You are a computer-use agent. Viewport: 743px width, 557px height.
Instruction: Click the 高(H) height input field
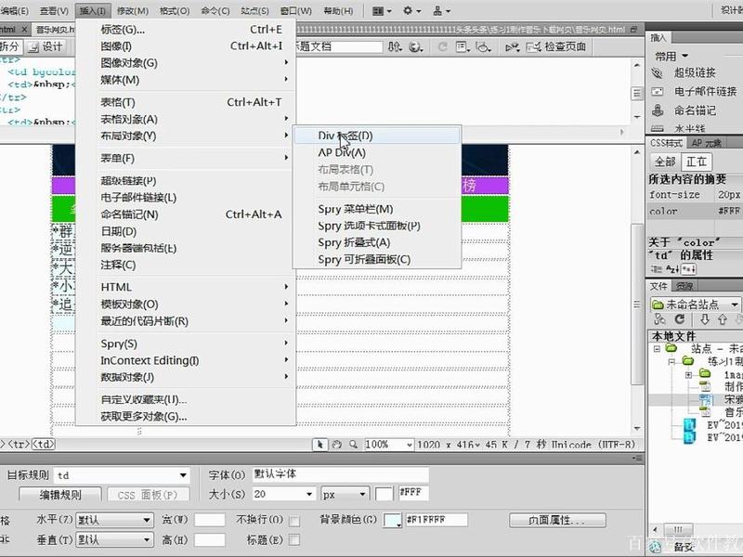[x=210, y=539]
